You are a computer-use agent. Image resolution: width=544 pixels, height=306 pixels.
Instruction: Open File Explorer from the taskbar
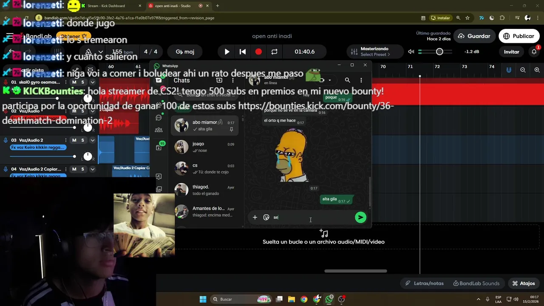click(x=292, y=299)
